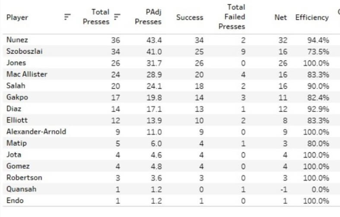The height and width of the screenshot is (217, 340).
Task: Click the Efficiency column header
Action: (312, 17)
